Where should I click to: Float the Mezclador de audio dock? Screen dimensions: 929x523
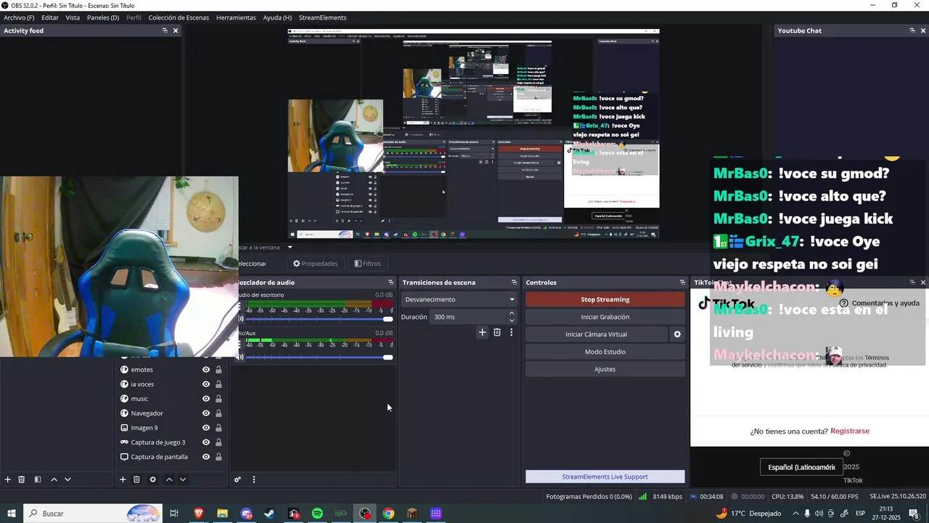(x=390, y=283)
